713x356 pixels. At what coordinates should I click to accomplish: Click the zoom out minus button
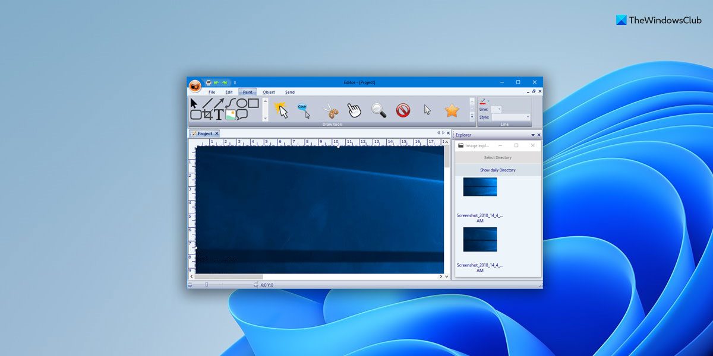coord(190,285)
